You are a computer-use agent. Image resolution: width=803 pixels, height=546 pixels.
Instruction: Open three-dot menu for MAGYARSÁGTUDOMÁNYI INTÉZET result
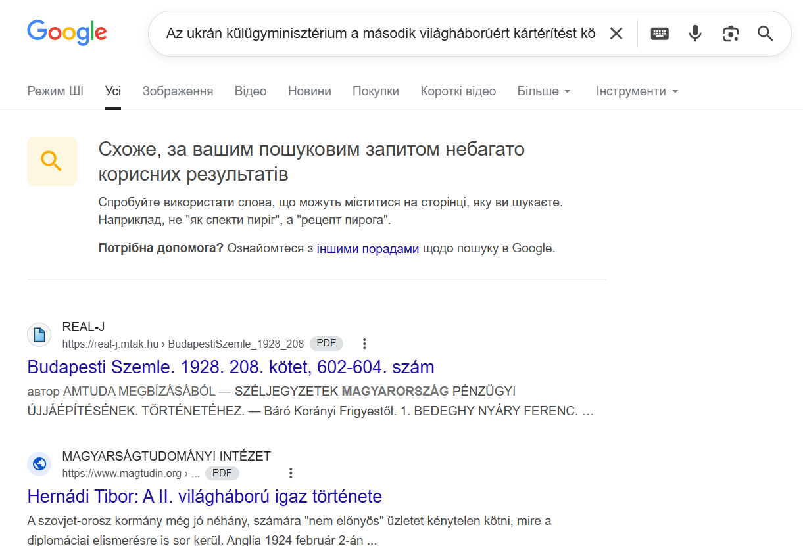pos(291,473)
